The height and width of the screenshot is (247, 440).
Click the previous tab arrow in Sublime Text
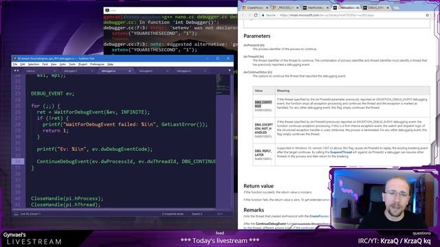tap(15, 71)
